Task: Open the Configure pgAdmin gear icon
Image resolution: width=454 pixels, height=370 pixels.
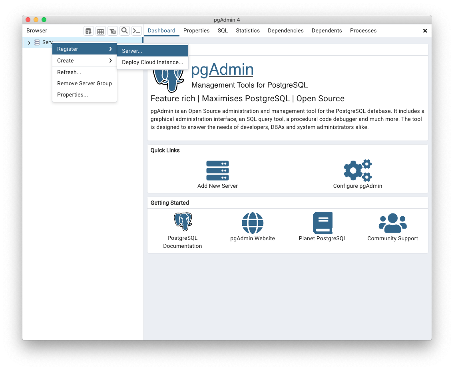Action: (357, 170)
